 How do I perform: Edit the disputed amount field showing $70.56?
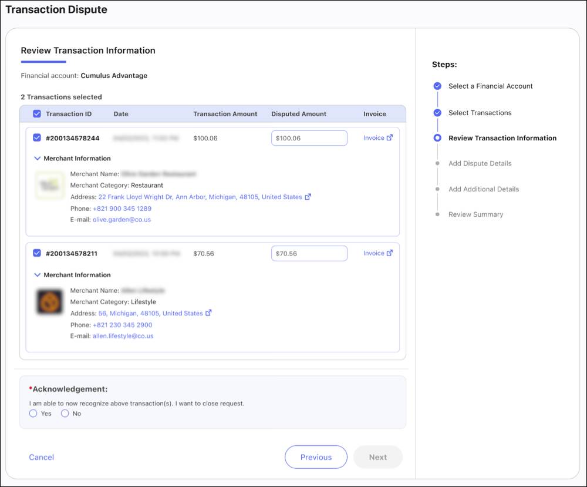309,254
